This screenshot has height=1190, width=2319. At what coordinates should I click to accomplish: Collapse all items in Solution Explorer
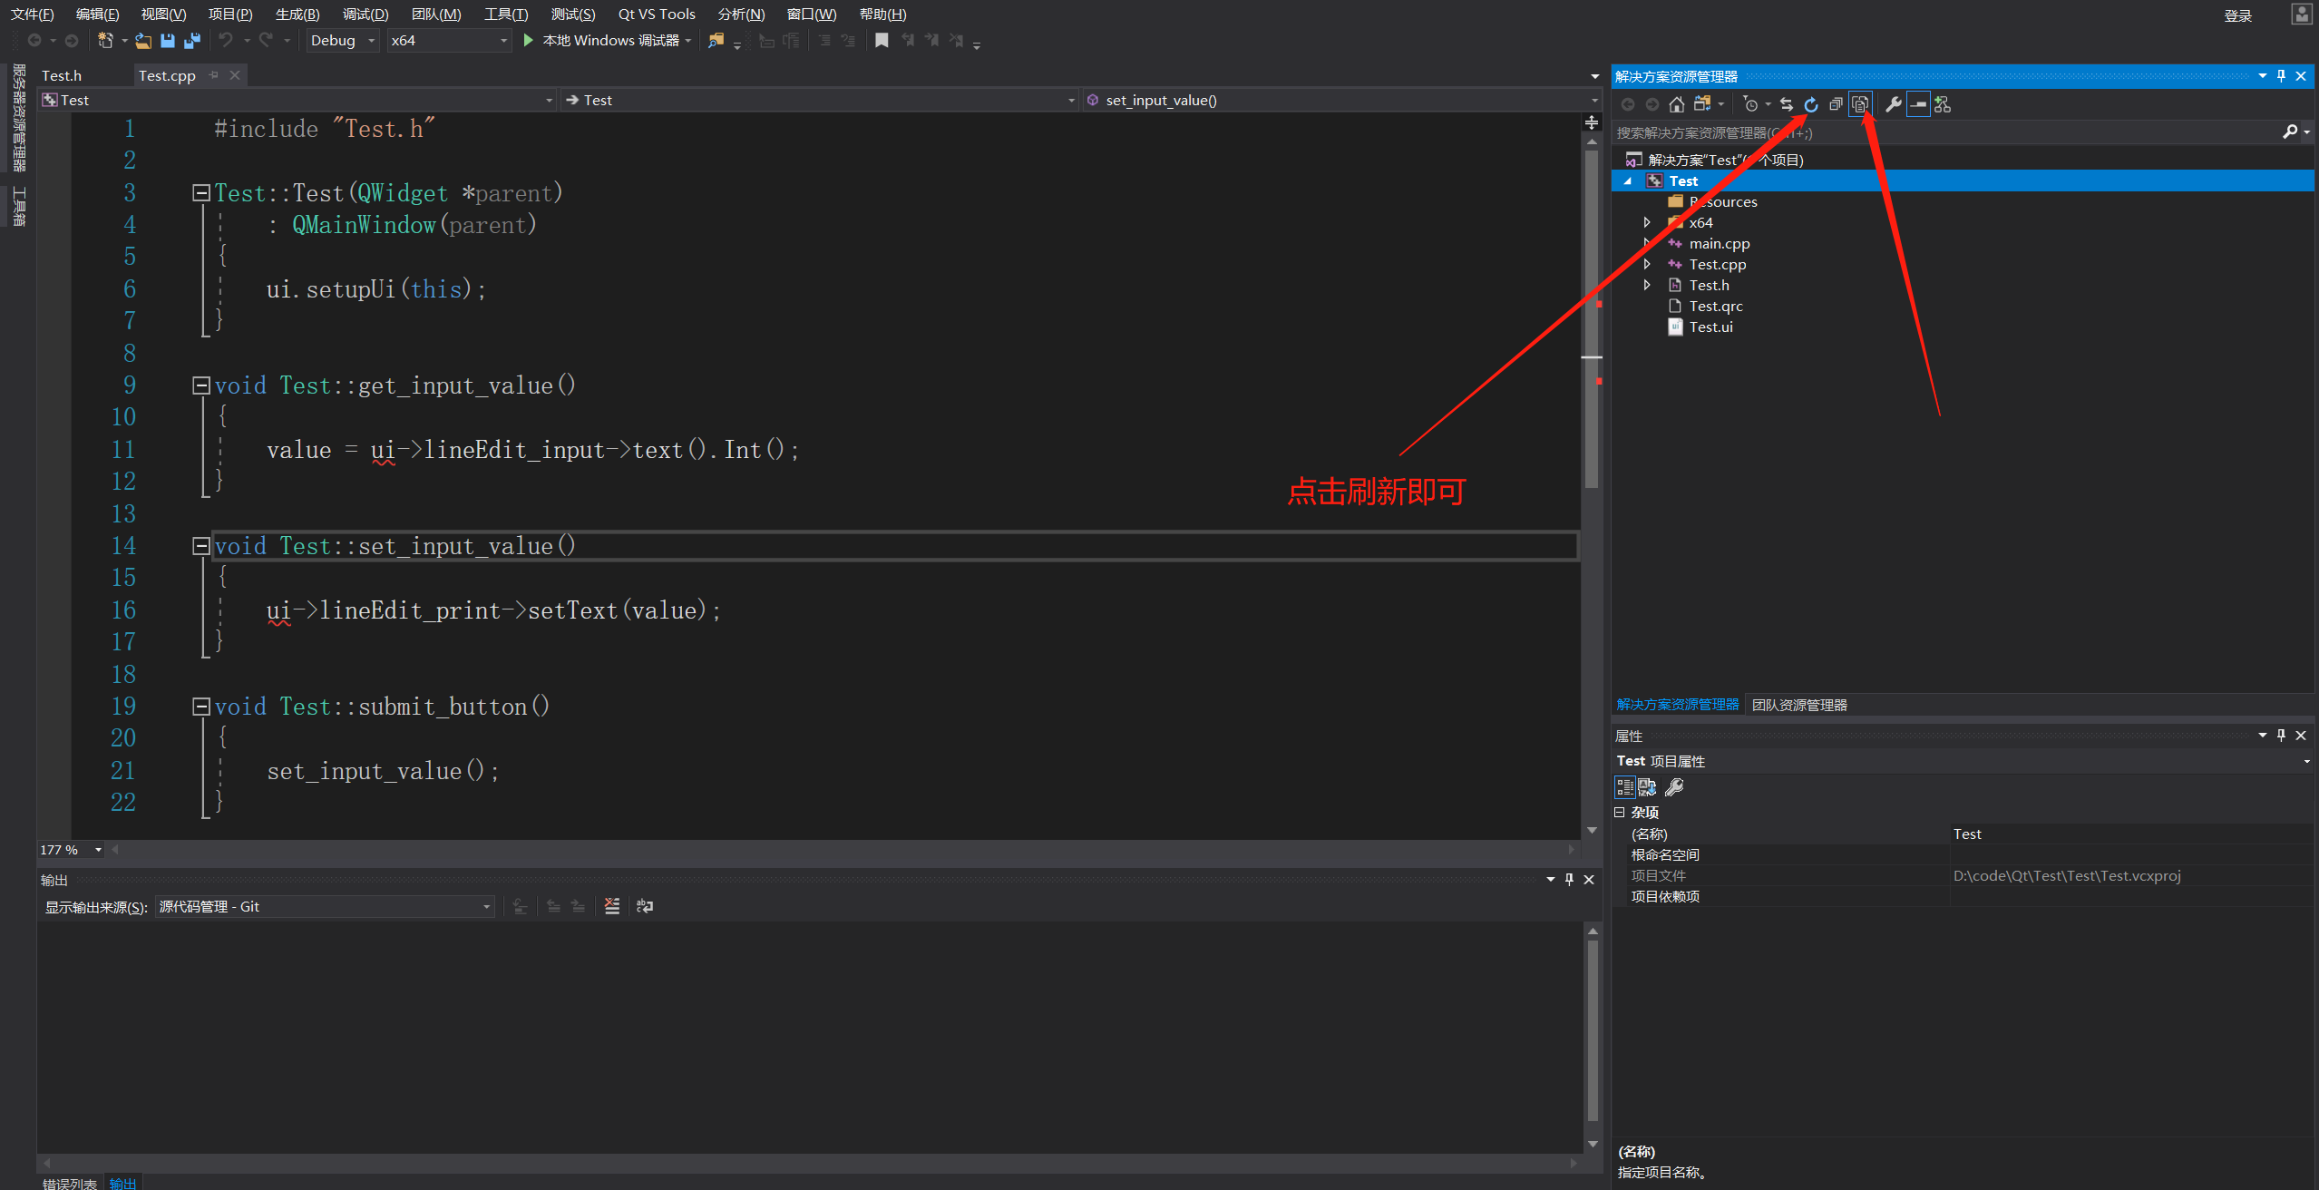[1835, 104]
